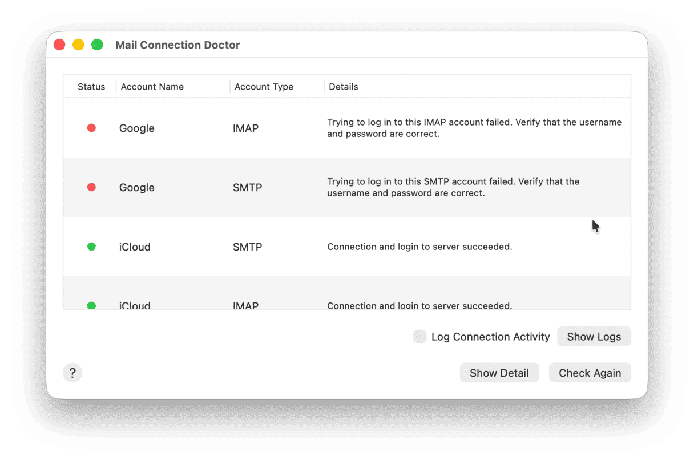Zoom the window with the green button
Screen dimensions: 694x460
97,45
